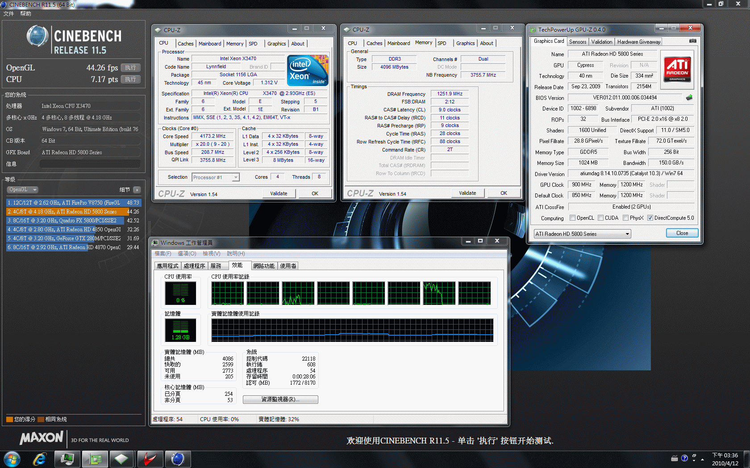
Task: Click the 信息 input field in CINEBENCH
Action: coord(90,164)
